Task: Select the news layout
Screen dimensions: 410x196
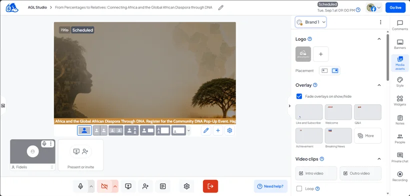Action: coord(147,131)
